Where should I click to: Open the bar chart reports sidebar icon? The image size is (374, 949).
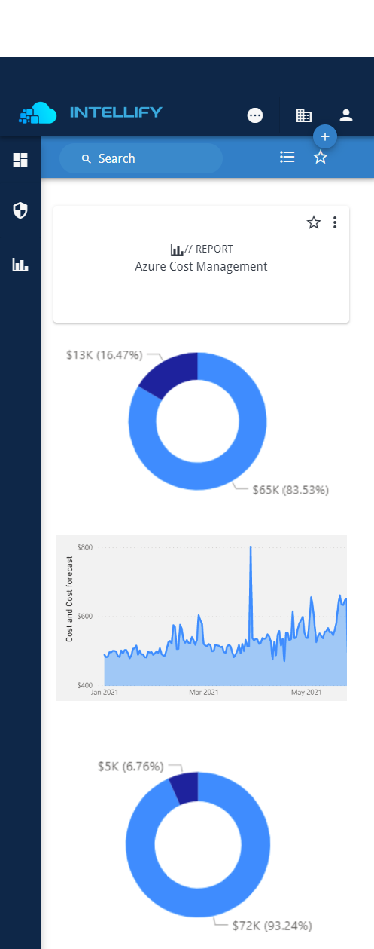click(20, 265)
